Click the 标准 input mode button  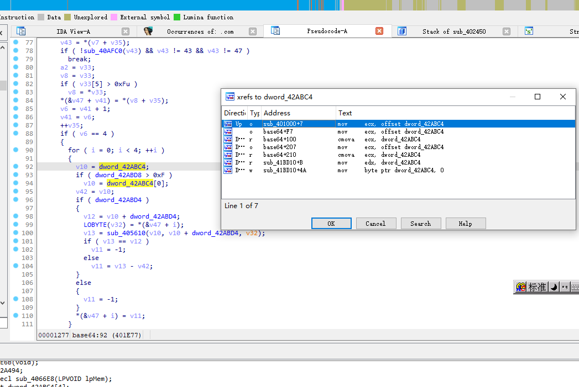click(537, 287)
